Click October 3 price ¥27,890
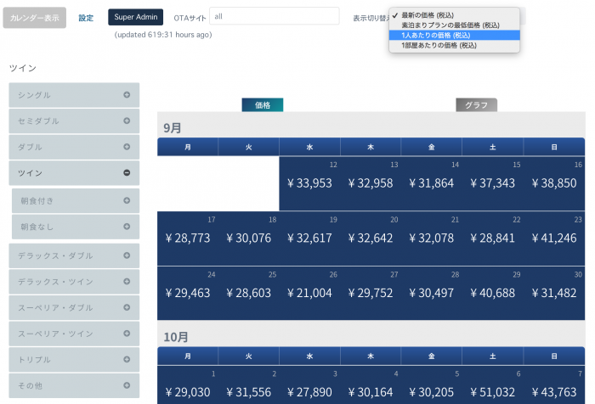Image resolution: width=595 pixels, height=404 pixels. point(309,392)
